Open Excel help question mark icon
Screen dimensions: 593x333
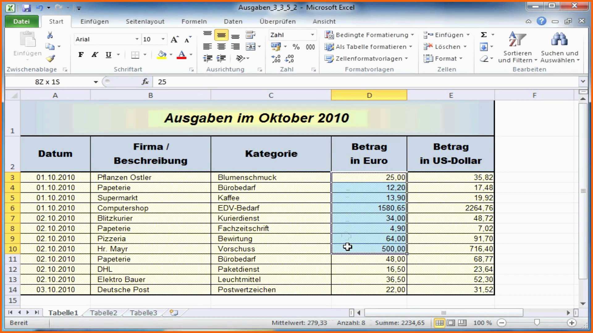click(x=541, y=21)
